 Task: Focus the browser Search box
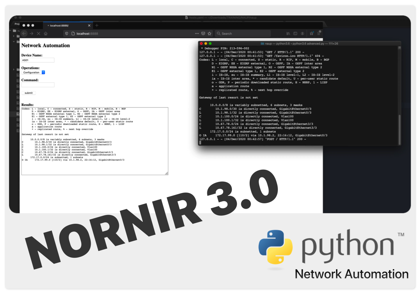(243, 34)
